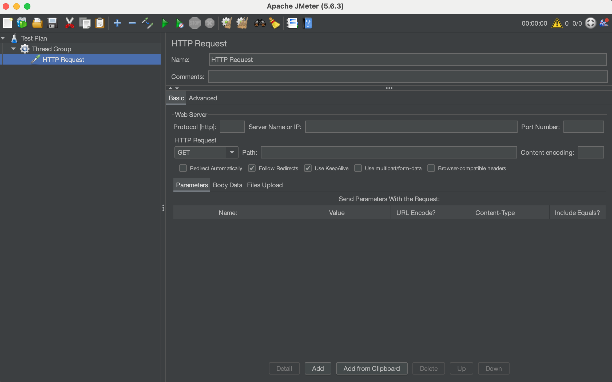The height and width of the screenshot is (382, 612).
Task: Click the Clear results broom icon
Action: pyautogui.click(x=227, y=23)
